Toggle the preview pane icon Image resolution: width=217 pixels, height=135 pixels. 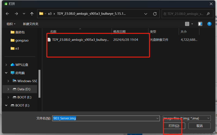point(200,24)
